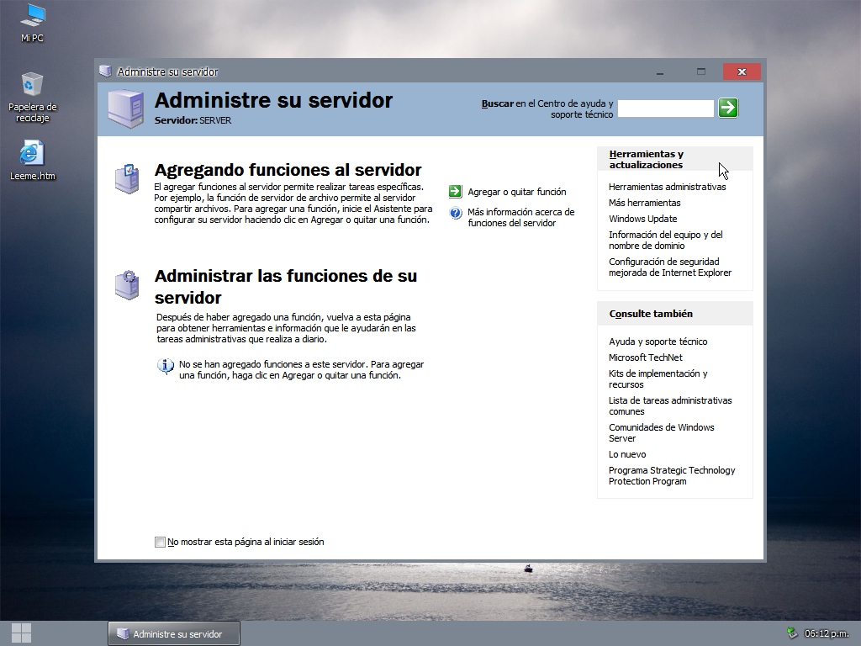Click the server icon in the window title bar

click(x=106, y=71)
